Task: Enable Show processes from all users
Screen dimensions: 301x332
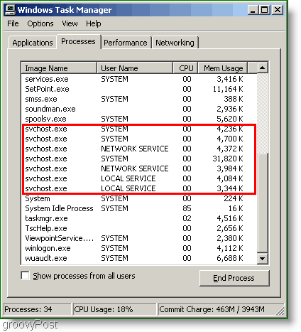Action: [25, 276]
